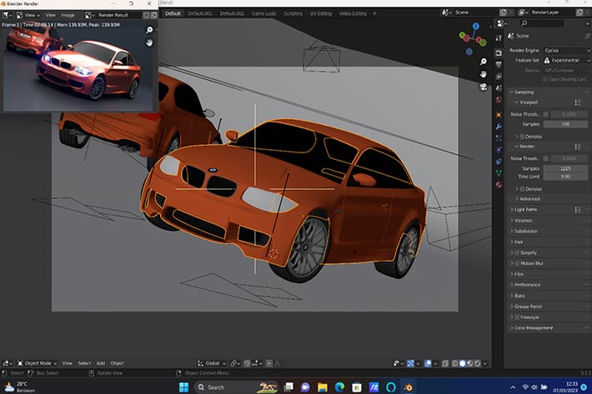Open the Global transform orientation dropdown
592x394 pixels.
click(212, 363)
